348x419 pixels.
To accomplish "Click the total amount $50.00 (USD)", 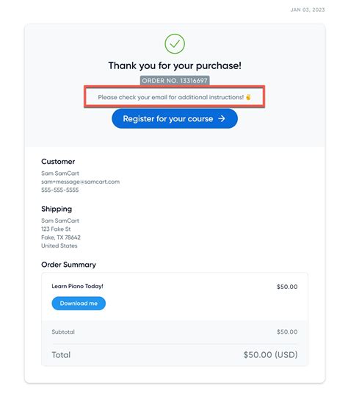I will (x=270, y=354).
